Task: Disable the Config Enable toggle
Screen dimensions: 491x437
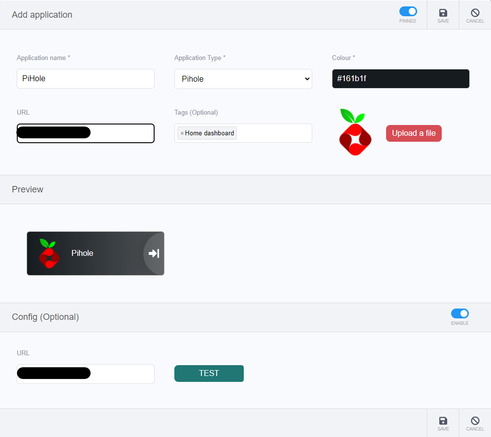Action: point(459,313)
